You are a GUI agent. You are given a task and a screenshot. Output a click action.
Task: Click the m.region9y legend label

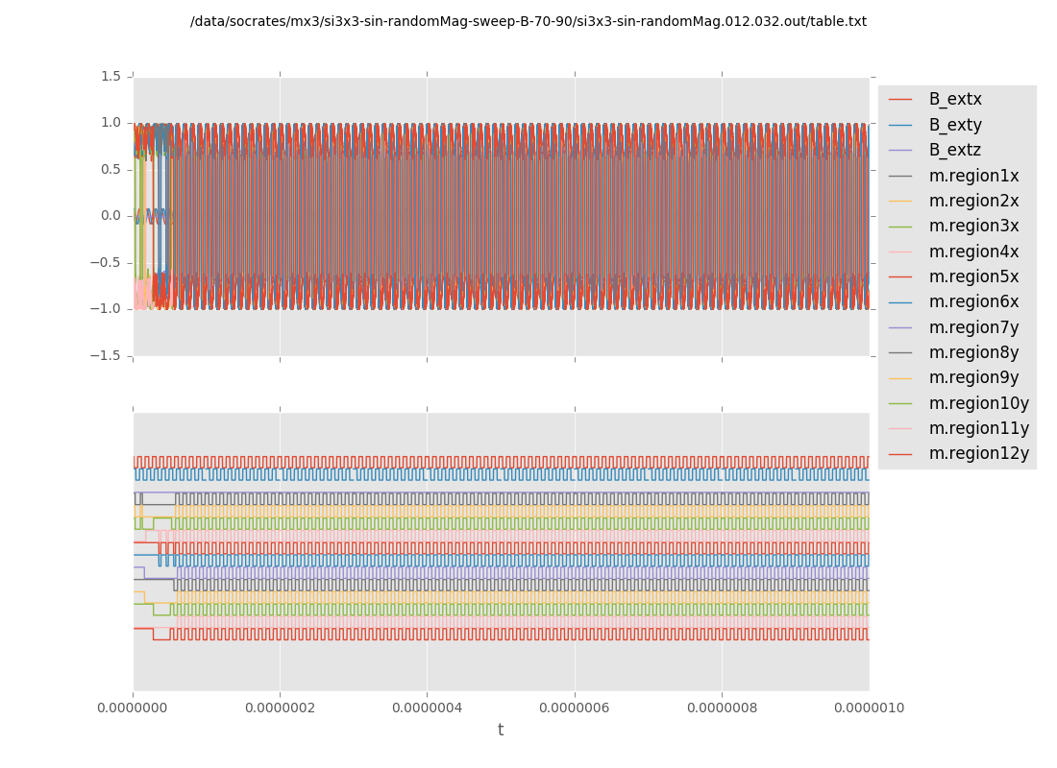973,378
